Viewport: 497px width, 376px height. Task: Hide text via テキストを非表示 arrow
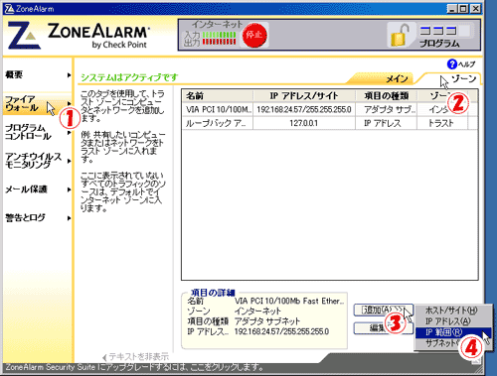(104, 357)
